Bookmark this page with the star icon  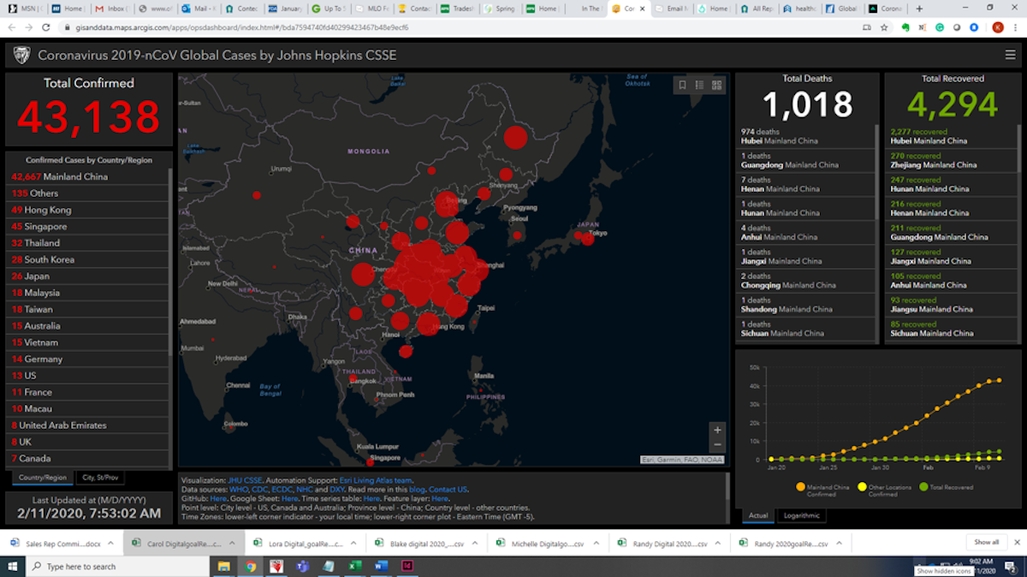[x=884, y=27]
